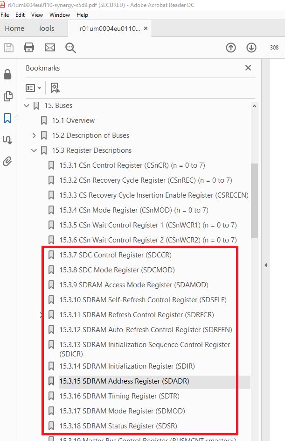Select 15.3.16 SDRAM Timing Register bookmark
This screenshot has width=285, height=441.
pyautogui.click(x=119, y=396)
